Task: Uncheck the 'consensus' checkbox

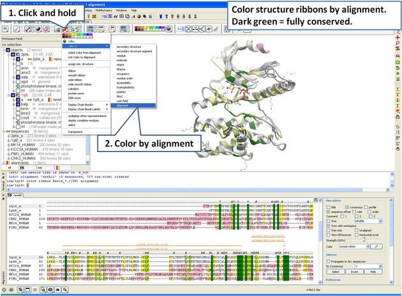Action: coord(347,207)
